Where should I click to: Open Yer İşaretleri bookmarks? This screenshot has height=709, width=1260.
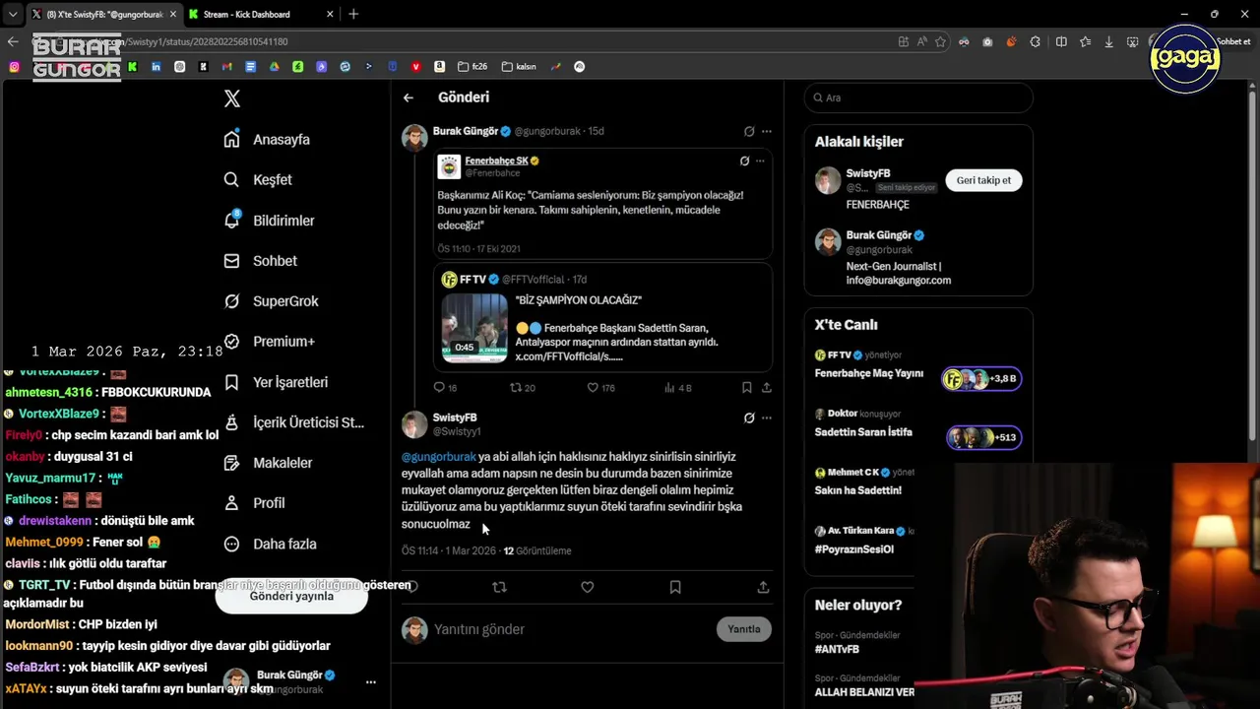pos(276,382)
